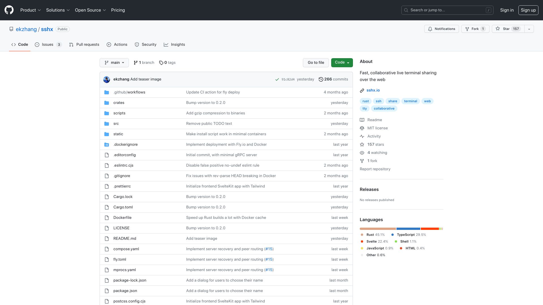Click the fork icon in Fork button

[467, 29]
